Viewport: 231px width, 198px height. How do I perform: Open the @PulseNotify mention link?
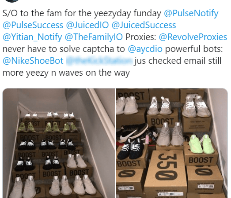pos(191,14)
